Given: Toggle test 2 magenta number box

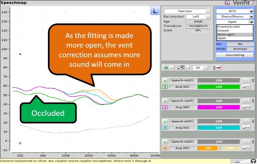Looking at the screenshot, I should coord(165,108).
